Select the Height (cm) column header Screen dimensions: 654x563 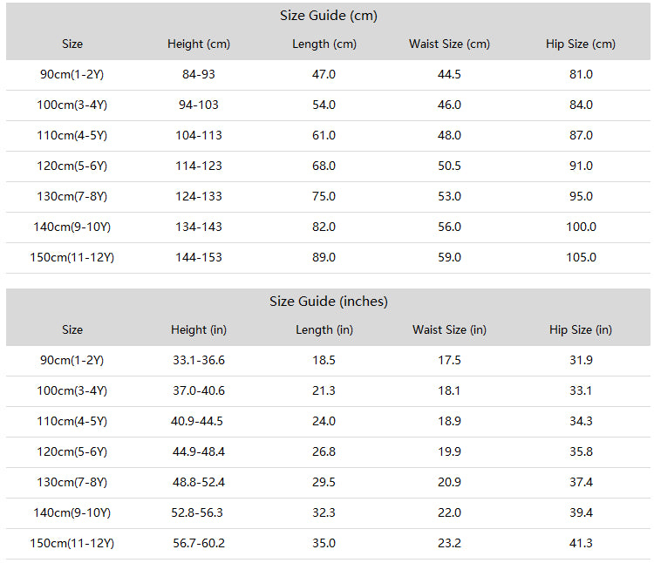click(199, 44)
